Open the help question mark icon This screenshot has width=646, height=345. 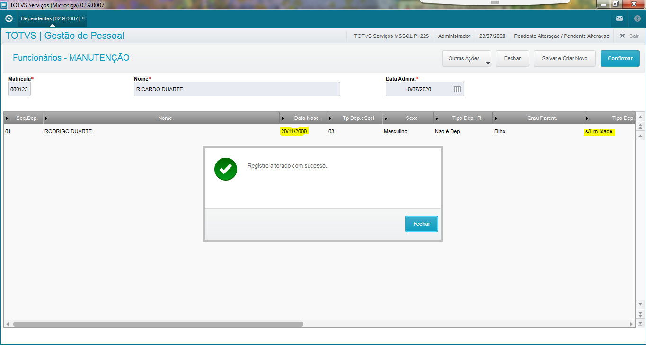(x=637, y=18)
